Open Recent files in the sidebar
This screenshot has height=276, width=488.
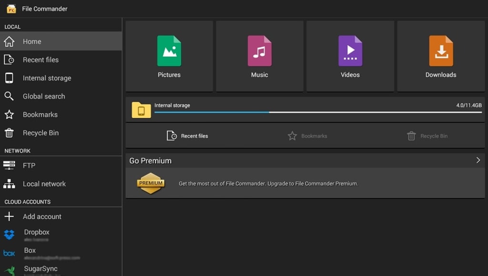pos(41,60)
